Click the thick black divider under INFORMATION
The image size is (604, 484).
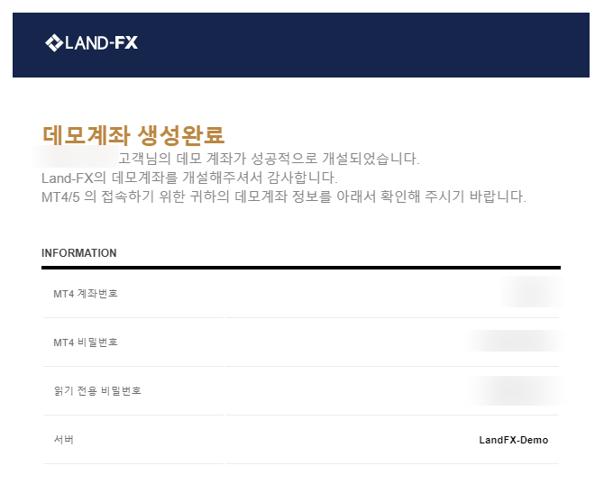pyautogui.click(x=301, y=267)
